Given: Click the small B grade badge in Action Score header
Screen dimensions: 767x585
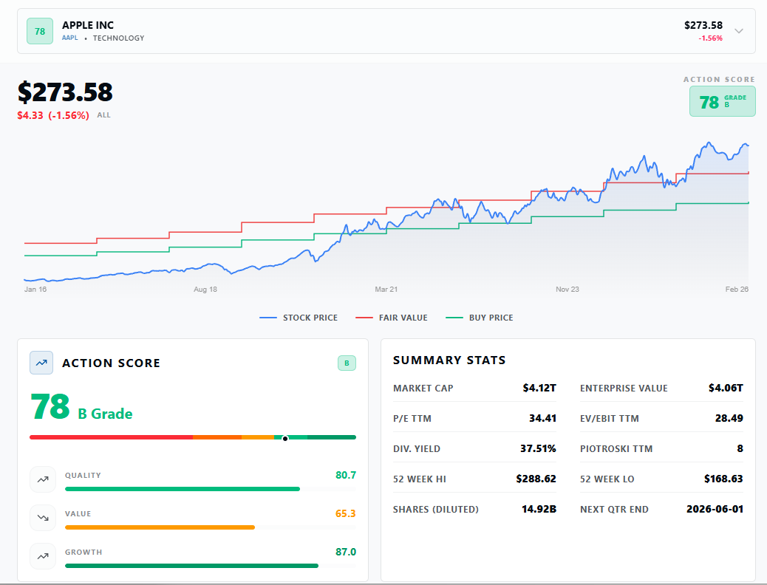Looking at the screenshot, I should tap(347, 363).
